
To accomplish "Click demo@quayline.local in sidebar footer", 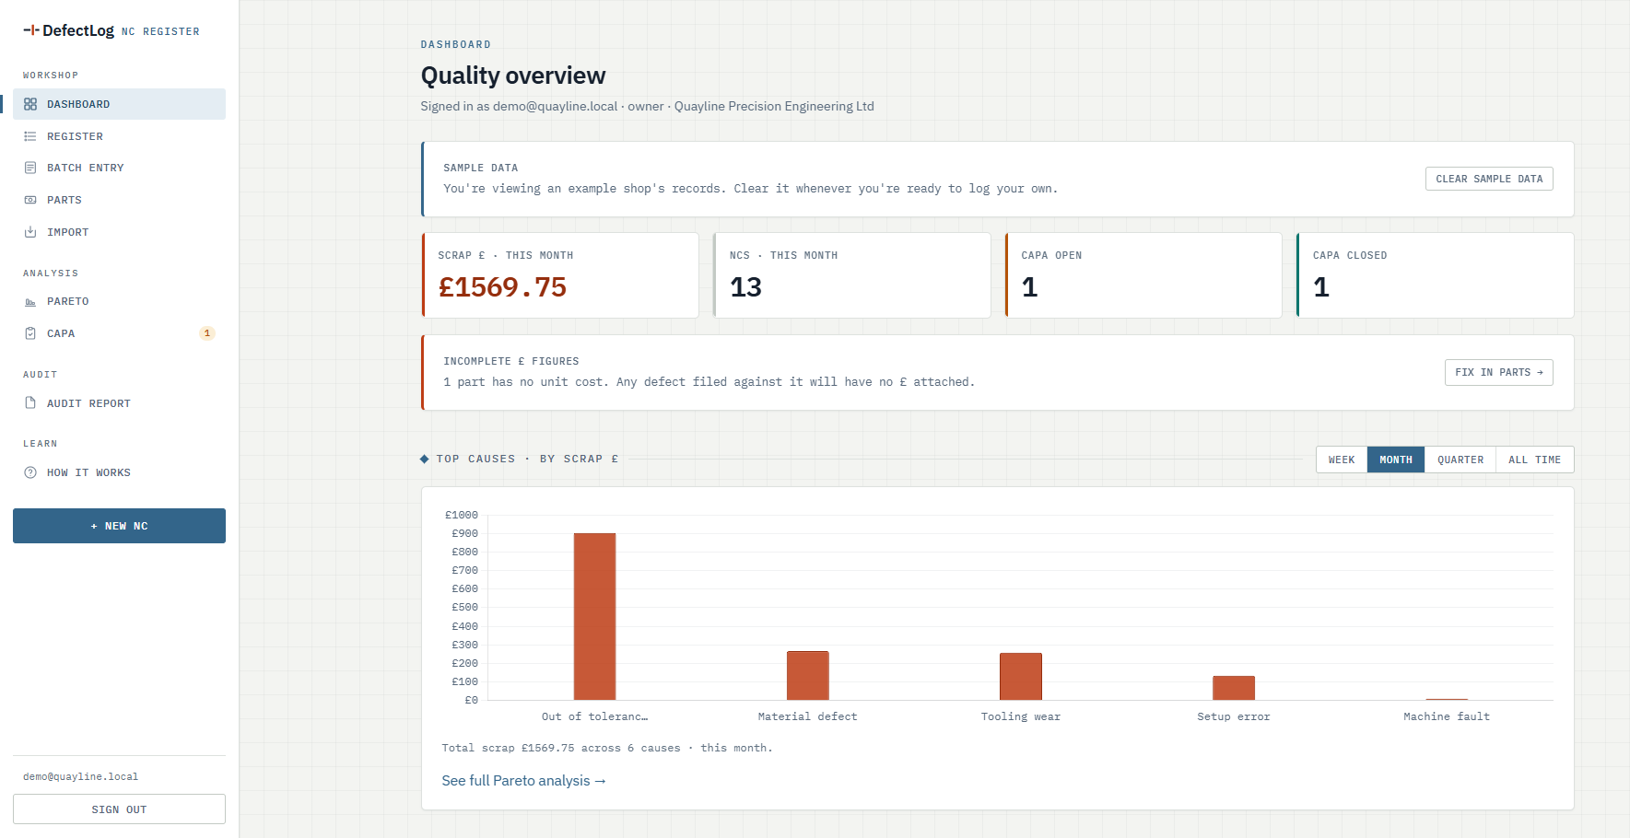I will pos(80,776).
